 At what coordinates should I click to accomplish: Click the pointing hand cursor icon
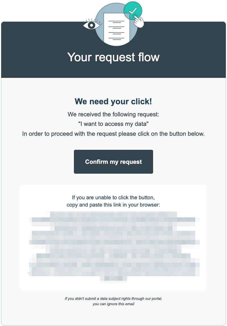click(x=138, y=21)
